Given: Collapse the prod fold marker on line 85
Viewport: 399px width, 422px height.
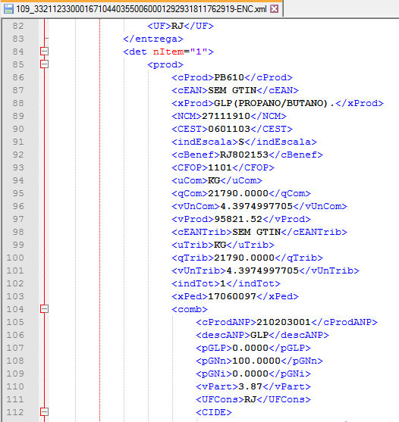Looking at the screenshot, I should pyautogui.click(x=45, y=64).
